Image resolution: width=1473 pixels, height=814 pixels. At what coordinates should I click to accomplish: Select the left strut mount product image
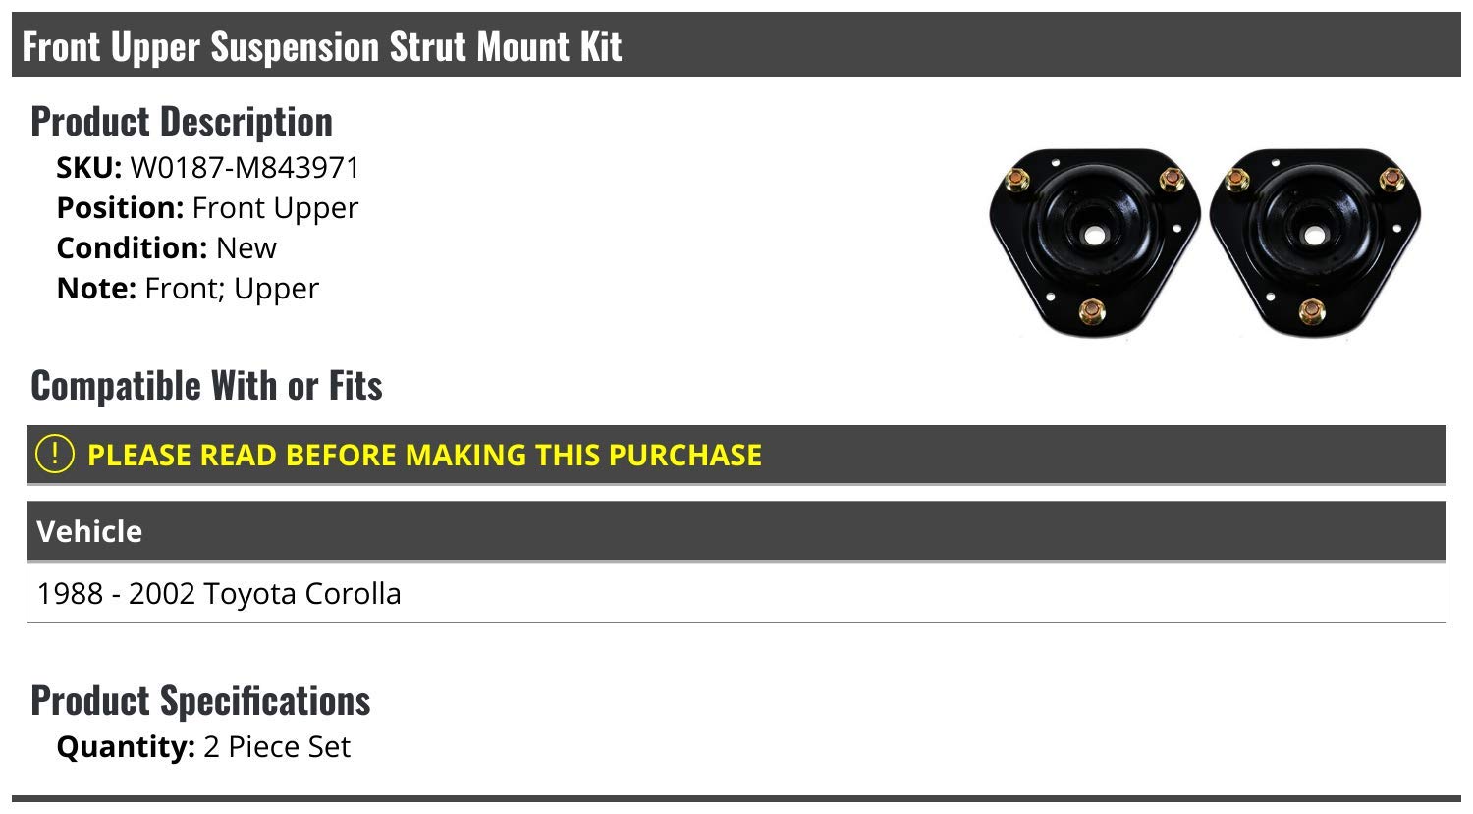[x=1095, y=244]
